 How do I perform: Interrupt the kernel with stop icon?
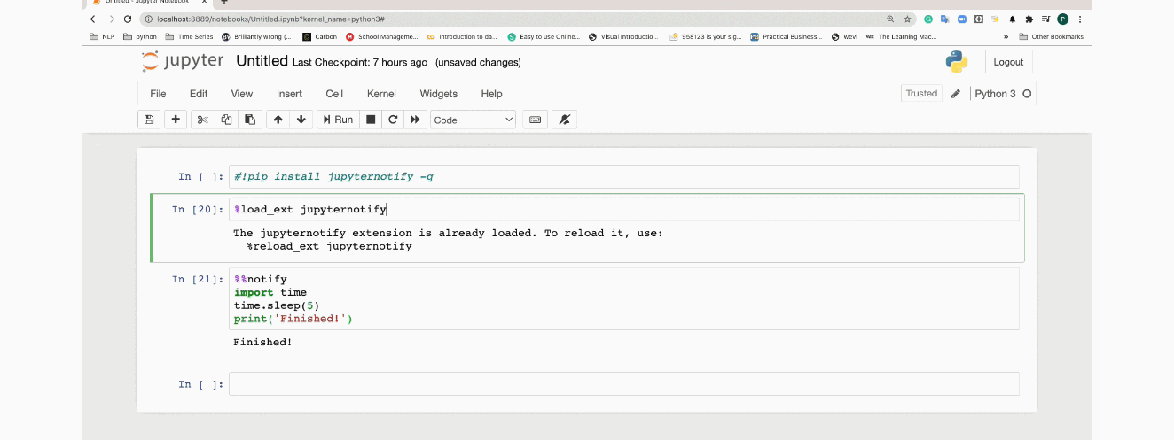coord(371,120)
